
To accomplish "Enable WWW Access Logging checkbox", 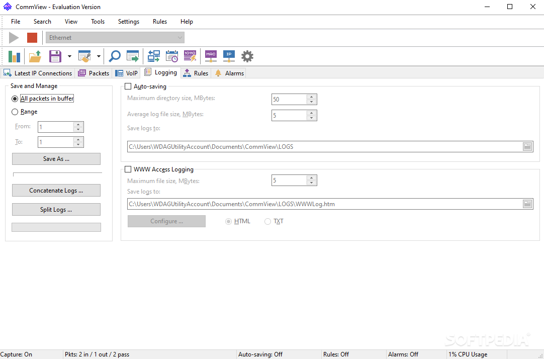I will point(128,169).
